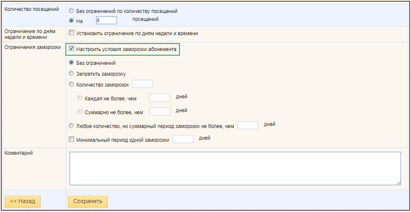
Task: Focus the 'Суммарно не более, чем' days field
Action: click(160, 111)
